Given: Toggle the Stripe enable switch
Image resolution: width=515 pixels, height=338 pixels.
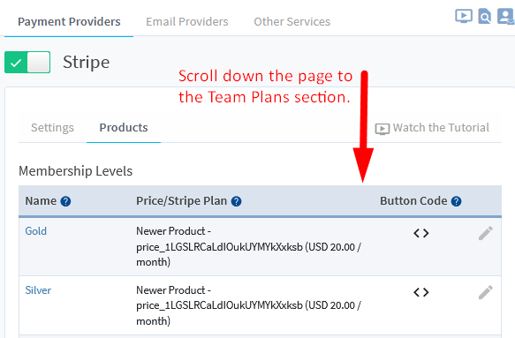Looking at the screenshot, I should point(27,62).
